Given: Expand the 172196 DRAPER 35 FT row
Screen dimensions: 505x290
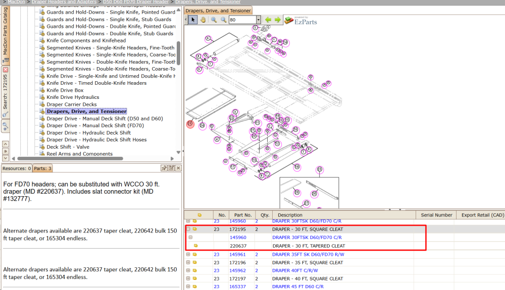Looking at the screenshot, I should 188,262.
